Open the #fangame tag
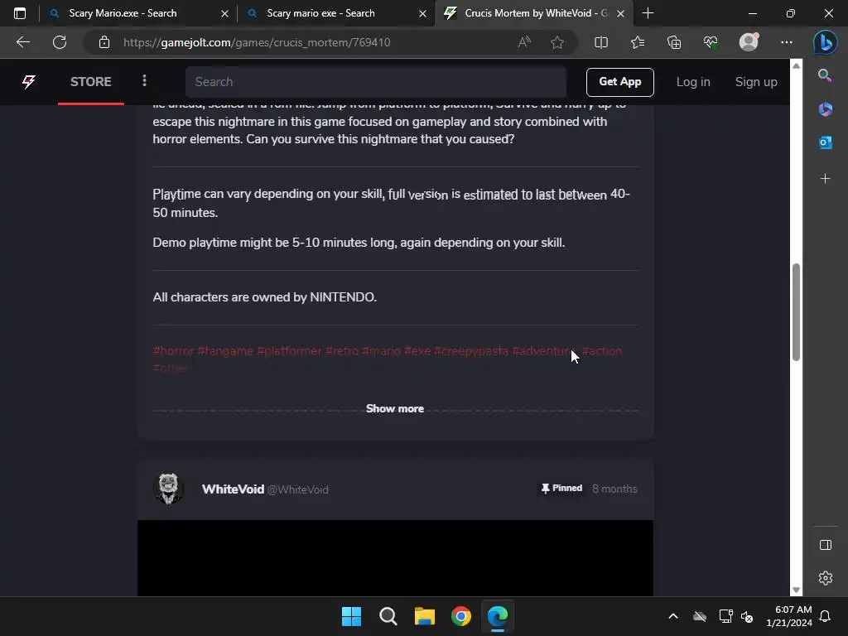Screen dimensions: 848x636 pyautogui.click(x=225, y=351)
